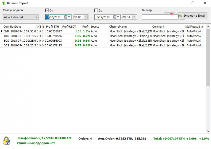Sort by the ProfitUSDT column header

[72, 27]
